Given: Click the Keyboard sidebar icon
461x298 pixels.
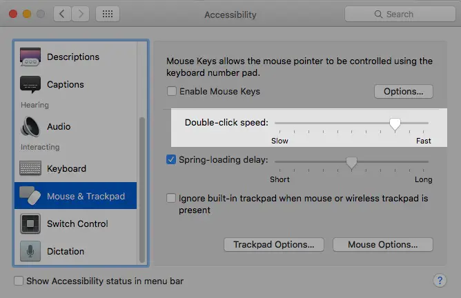Looking at the screenshot, I should click(x=30, y=168).
